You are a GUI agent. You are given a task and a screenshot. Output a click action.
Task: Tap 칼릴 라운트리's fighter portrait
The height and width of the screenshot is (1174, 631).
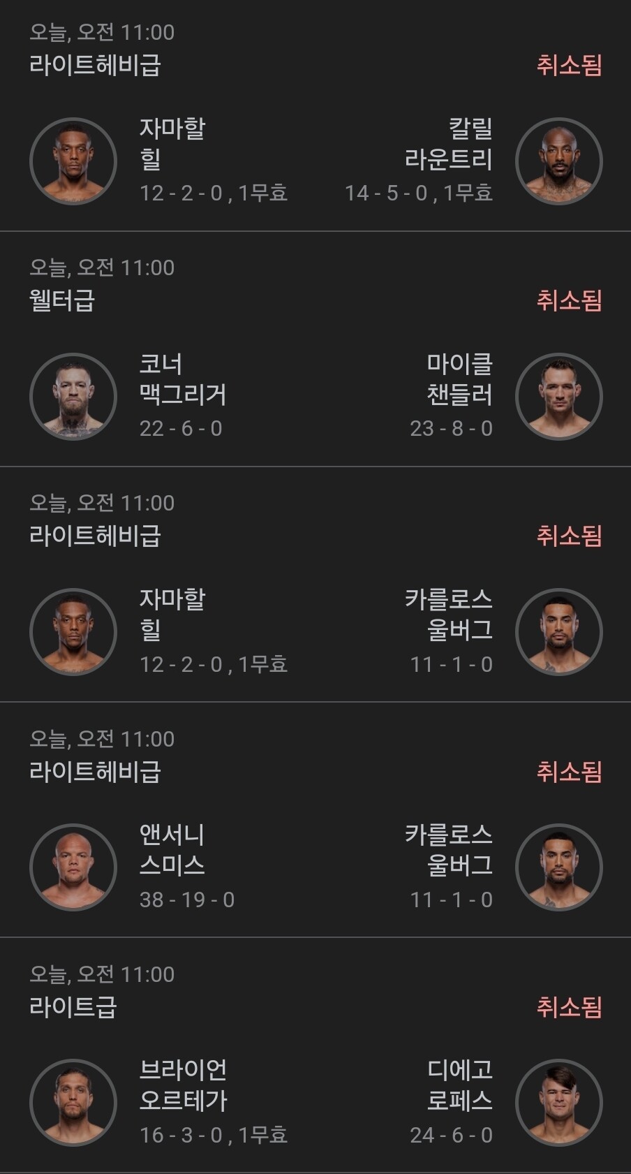558,161
